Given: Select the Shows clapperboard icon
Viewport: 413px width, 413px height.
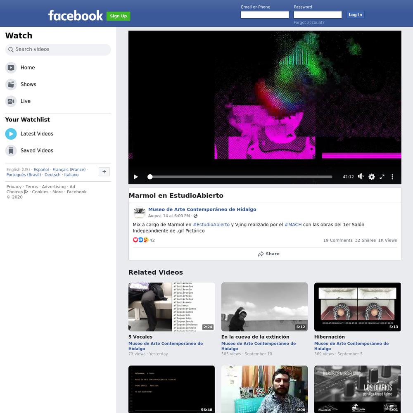Looking at the screenshot, I should (x=11, y=85).
